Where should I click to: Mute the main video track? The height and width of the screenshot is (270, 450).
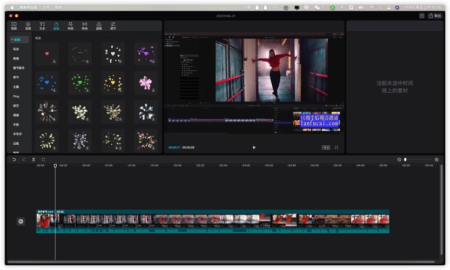[x=21, y=221]
